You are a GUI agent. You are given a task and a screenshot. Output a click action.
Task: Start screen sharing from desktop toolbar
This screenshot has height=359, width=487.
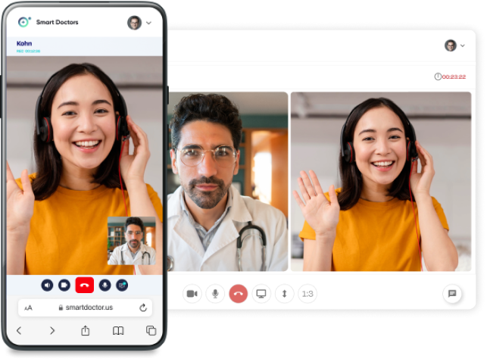click(x=261, y=294)
